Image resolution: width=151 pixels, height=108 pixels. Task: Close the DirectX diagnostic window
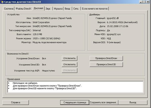pos(148,2)
